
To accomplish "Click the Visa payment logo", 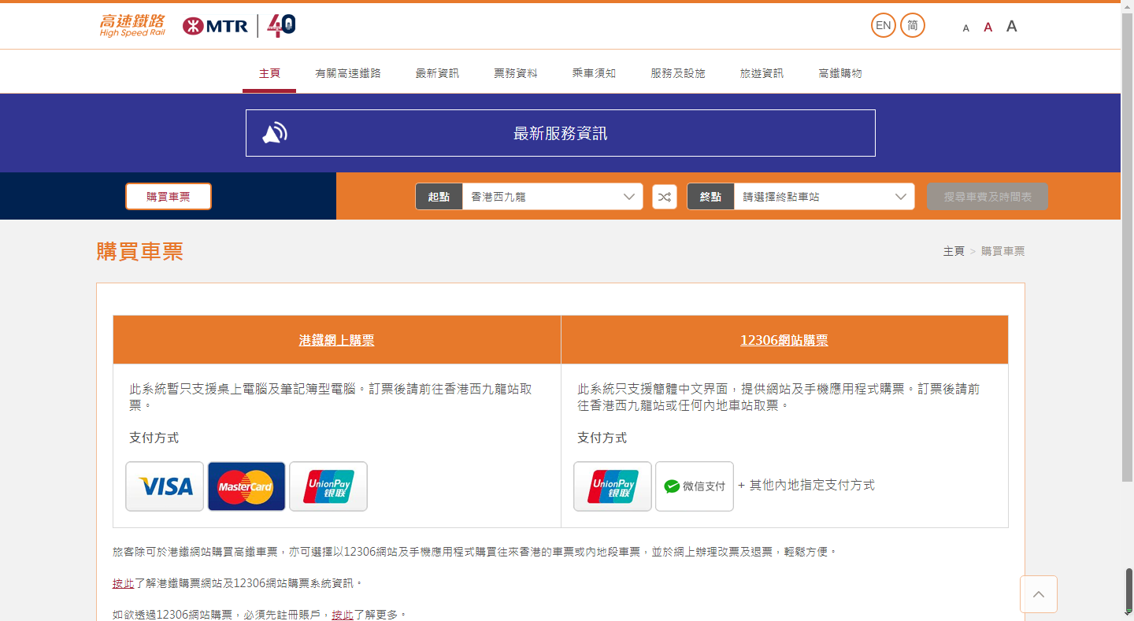I will [165, 486].
